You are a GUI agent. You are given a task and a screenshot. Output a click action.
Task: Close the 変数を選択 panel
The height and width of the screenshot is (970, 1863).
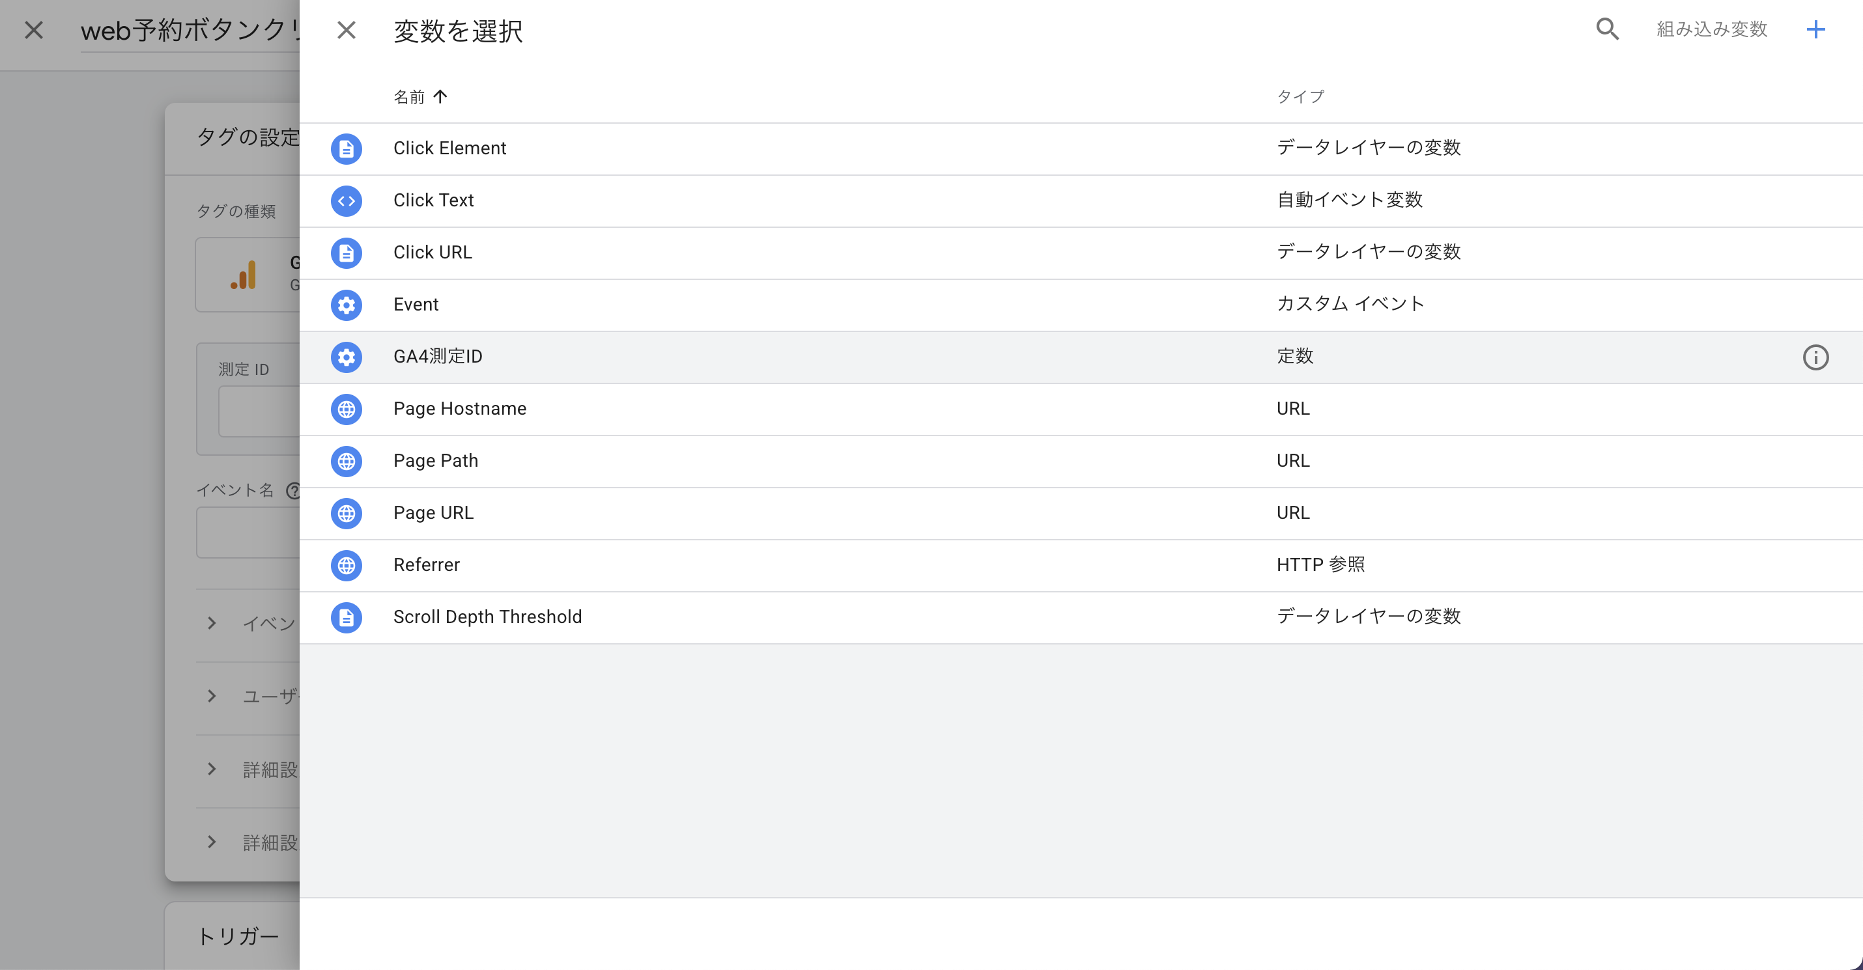tap(347, 31)
